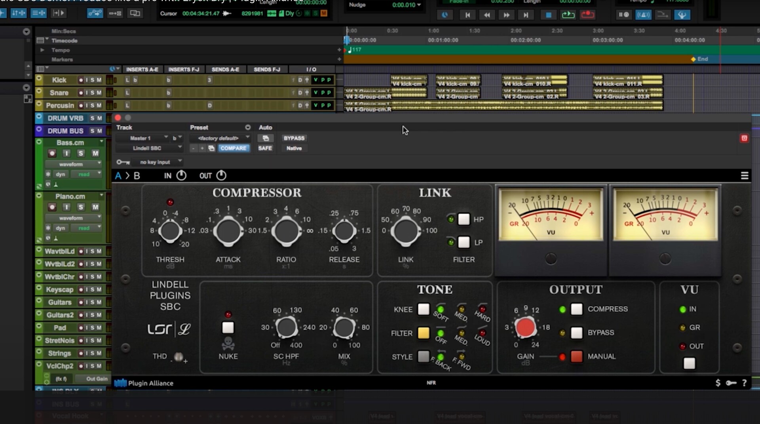Click the red target plugin window icon
This screenshot has height=424, width=760.
click(744, 138)
